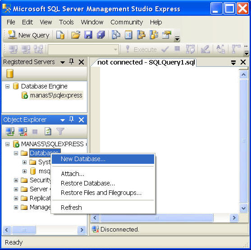The height and width of the screenshot is (250, 251).
Task: Click the Properties Window toolbar icon
Action: click(x=166, y=35)
